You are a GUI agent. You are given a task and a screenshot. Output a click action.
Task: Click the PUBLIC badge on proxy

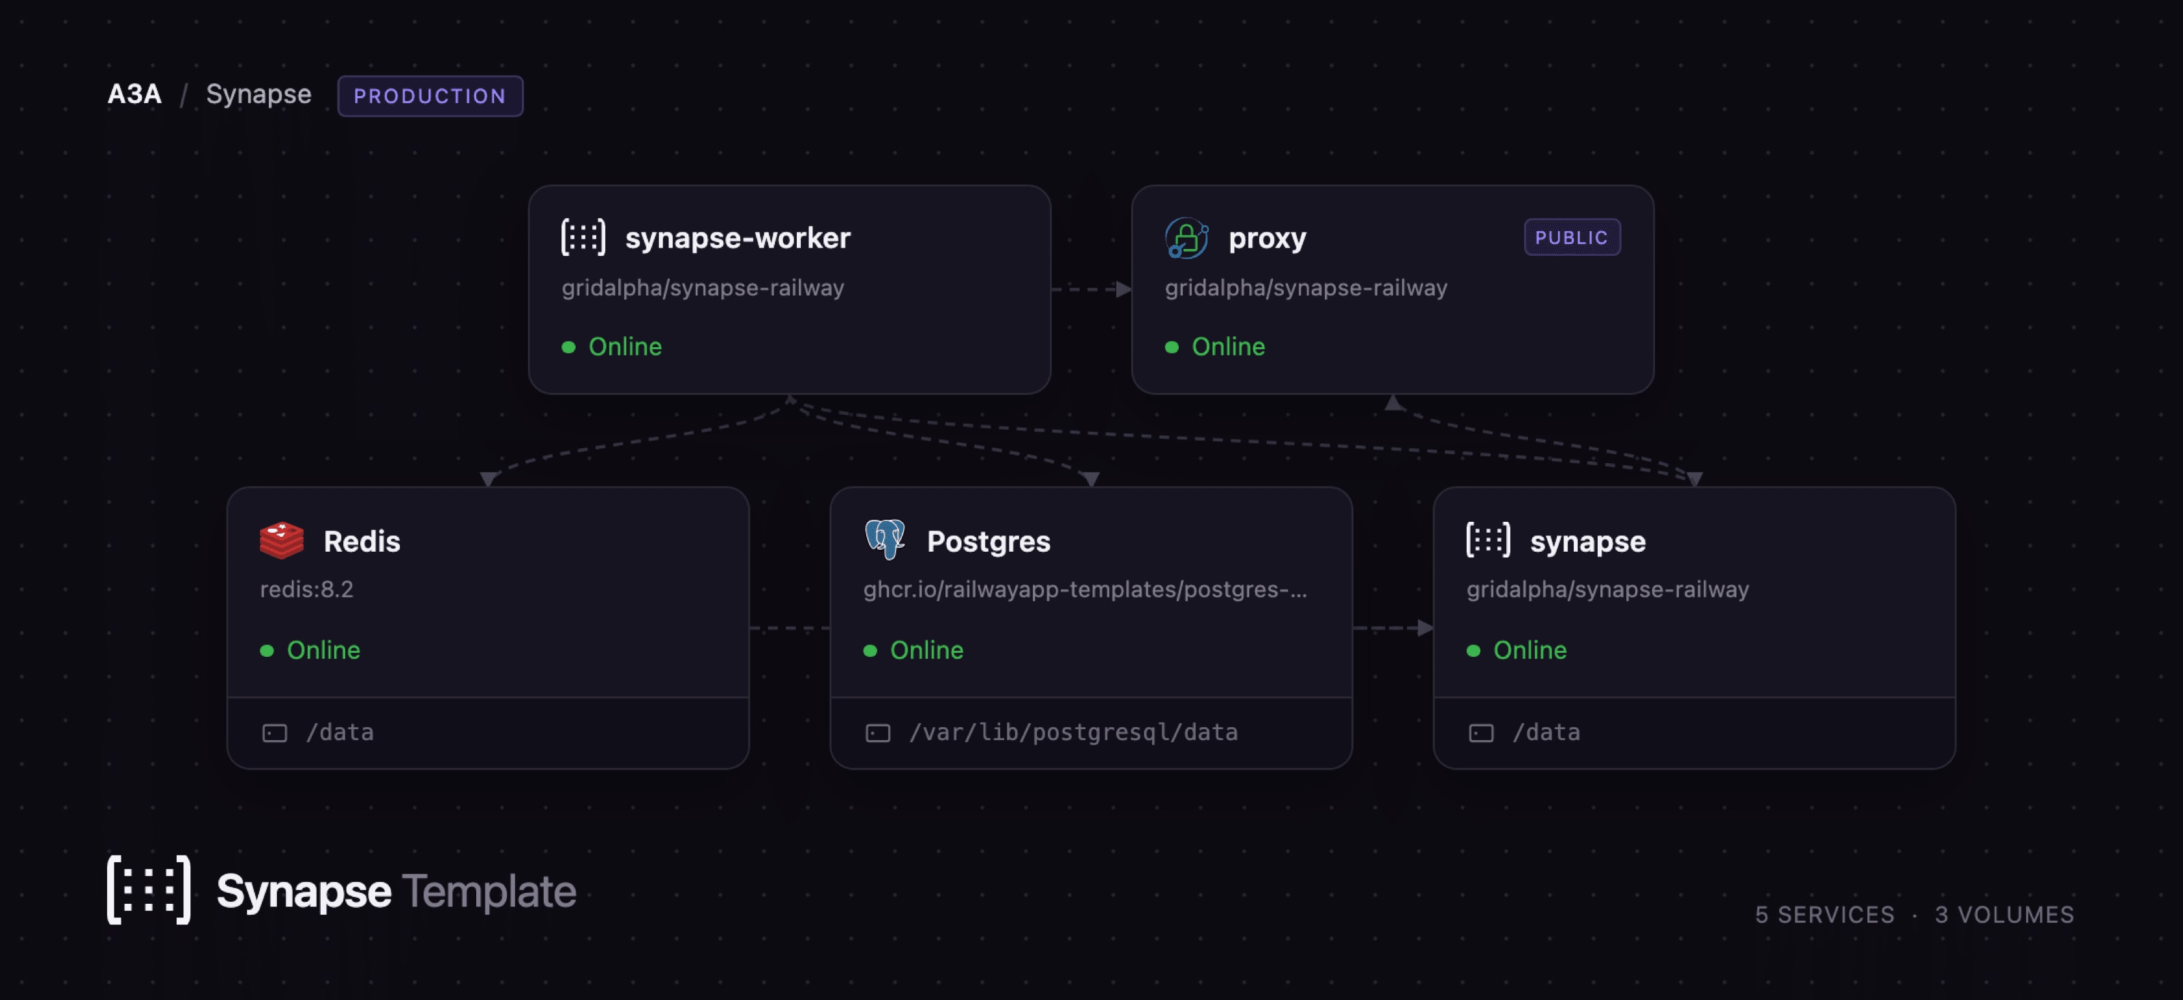(1572, 237)
